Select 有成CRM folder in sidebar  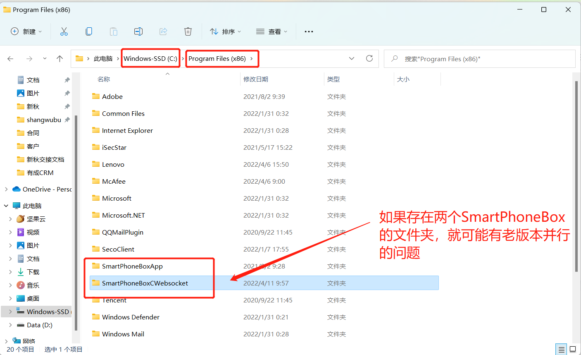[40, 173]
